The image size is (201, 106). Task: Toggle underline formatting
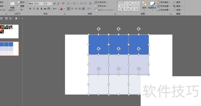(38, 9)
